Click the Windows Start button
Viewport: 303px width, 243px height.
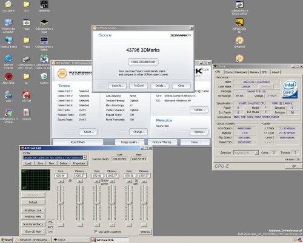pyautogui.click(x=7, y=240)
